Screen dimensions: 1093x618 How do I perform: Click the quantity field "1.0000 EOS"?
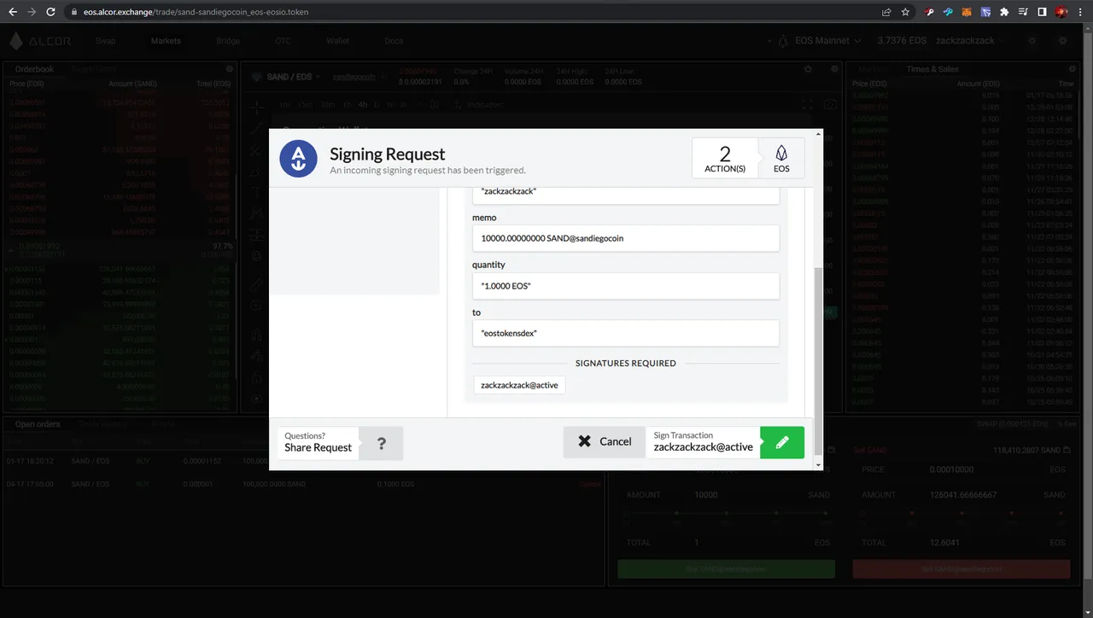[x=626, y=286]
